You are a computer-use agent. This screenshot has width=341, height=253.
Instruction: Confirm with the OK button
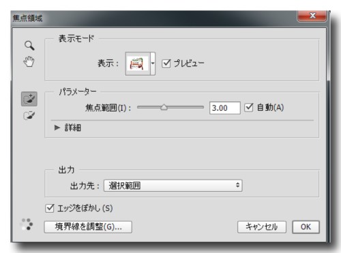click(x=306, y=227)
